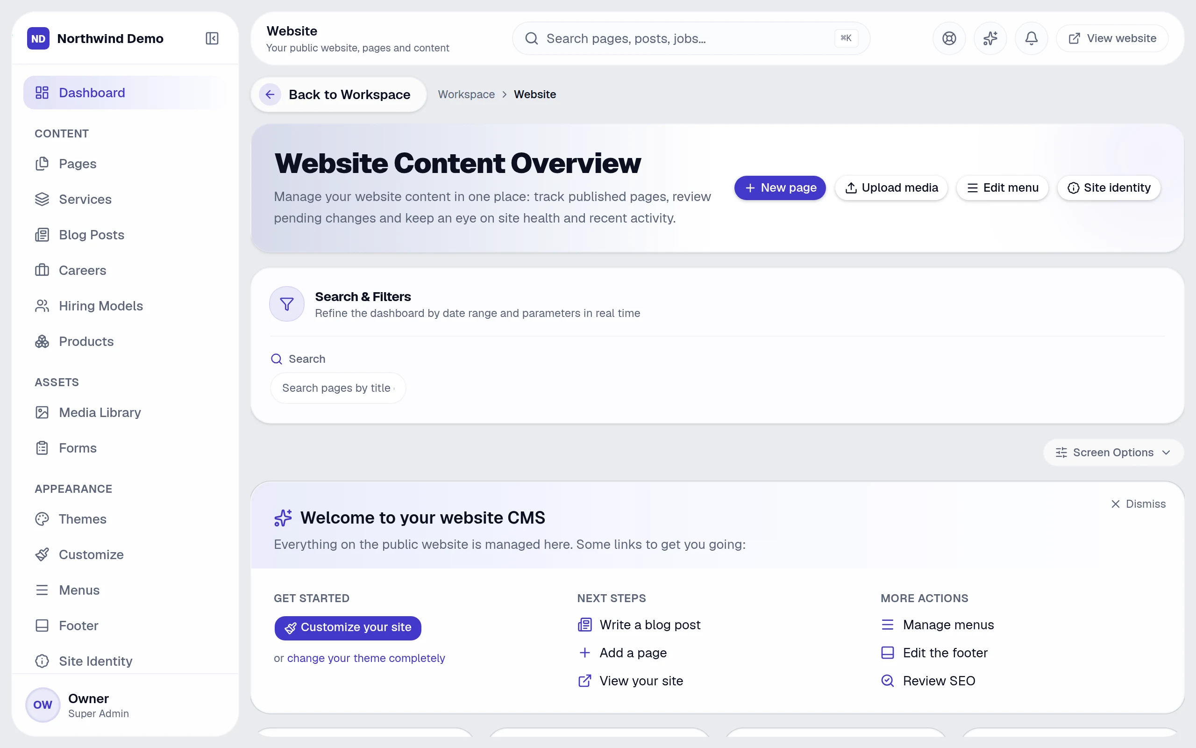Open the help lifebuoy icon
1196x748 pixels.
[949, 38]
